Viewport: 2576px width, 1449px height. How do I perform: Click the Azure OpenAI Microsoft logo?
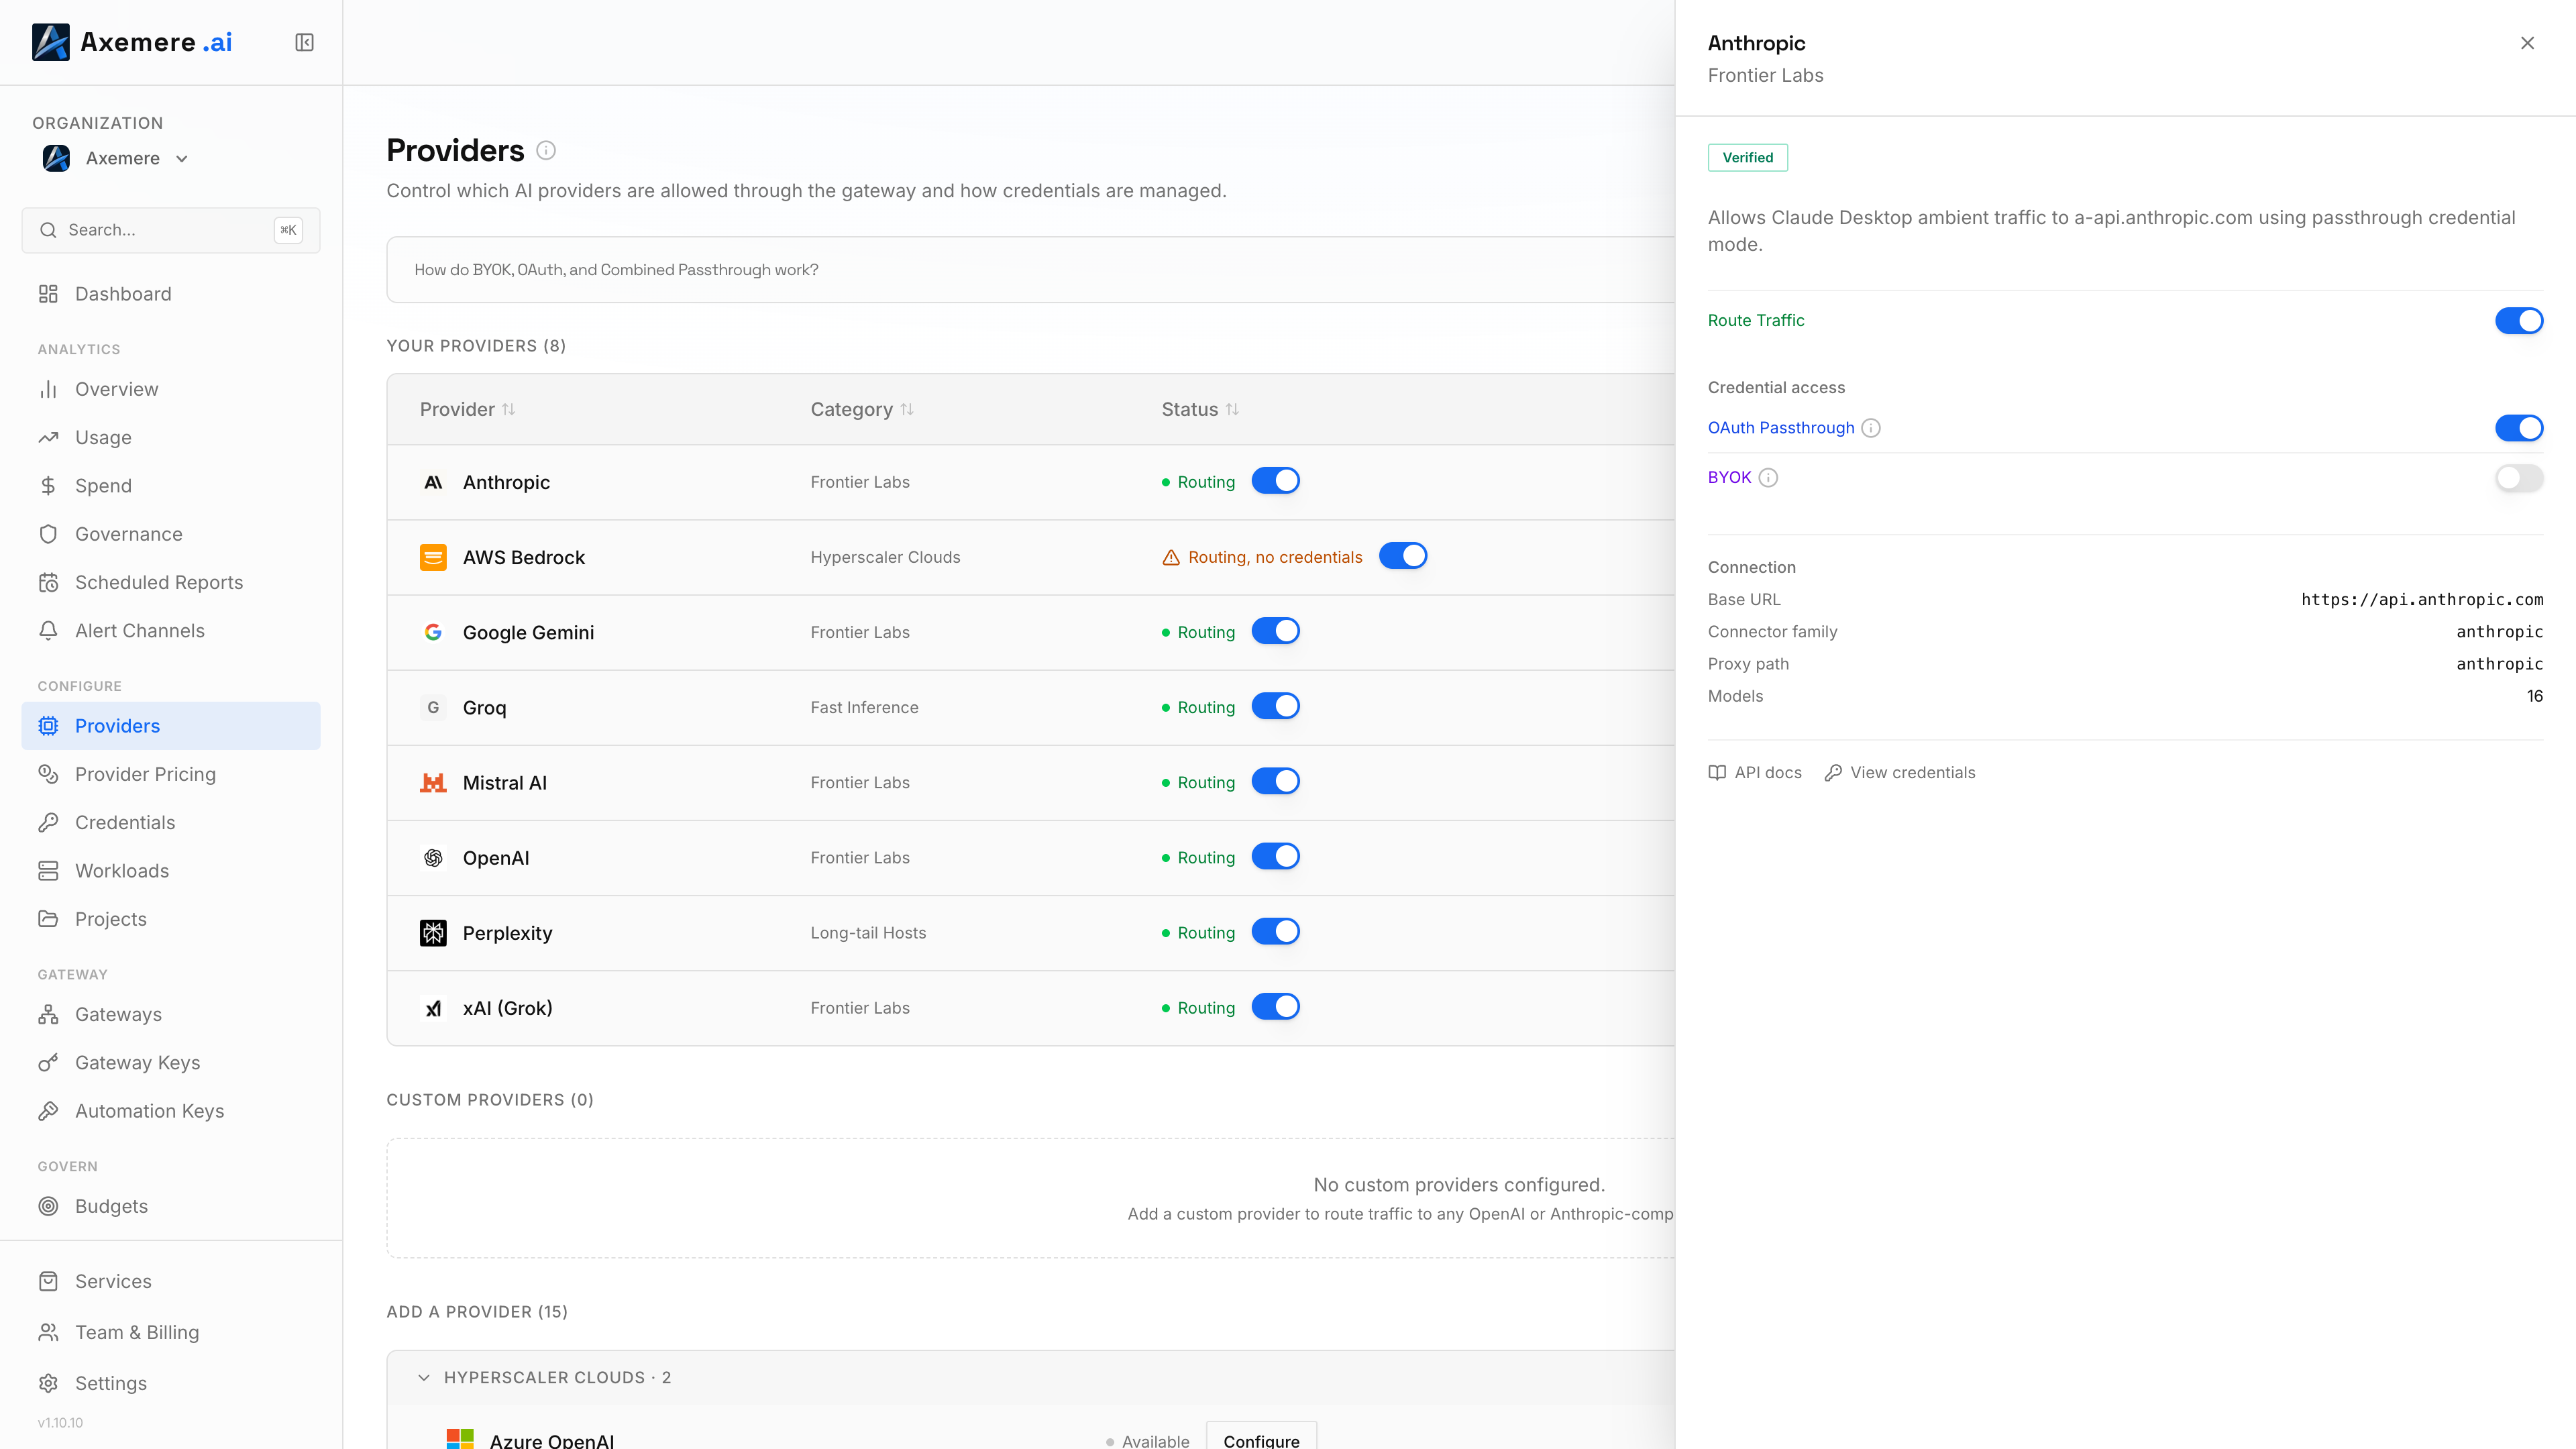460,1439
